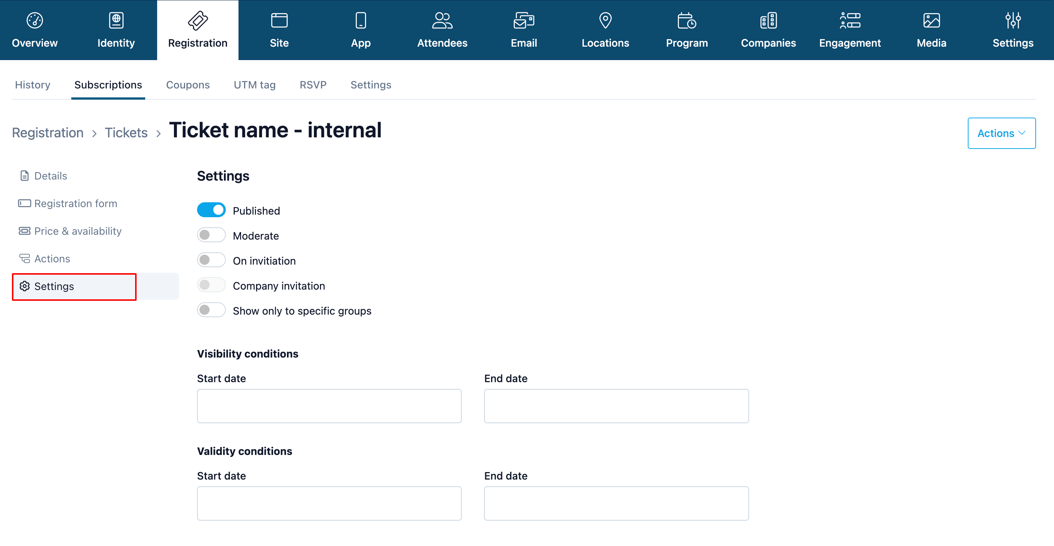This screenshot has height=546, width=1054.
Task: Click Visibility conditions Start date field
Action: click(x=329, y=406)
